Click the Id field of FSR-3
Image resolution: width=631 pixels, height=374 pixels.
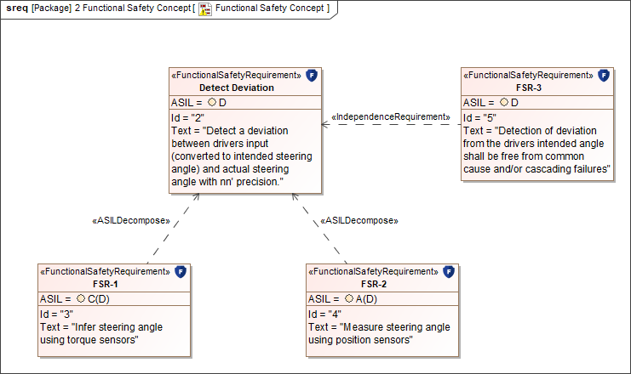479,117
